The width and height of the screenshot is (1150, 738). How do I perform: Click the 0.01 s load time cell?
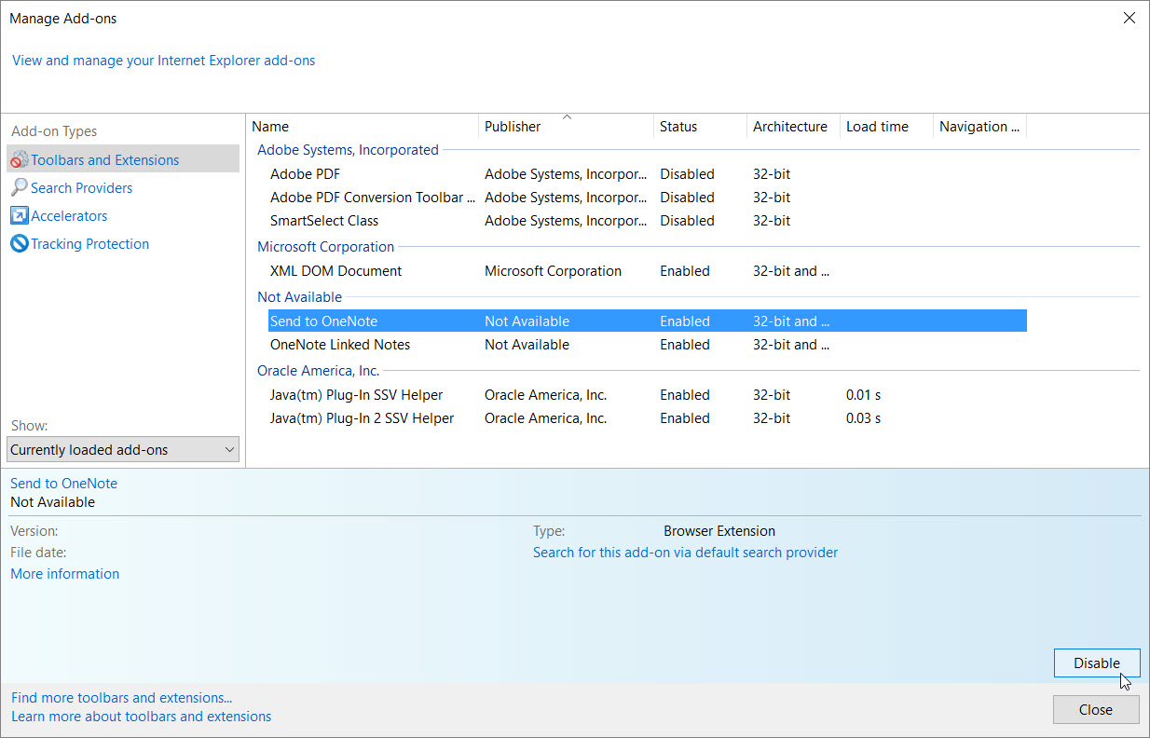(x=863, y=395)
